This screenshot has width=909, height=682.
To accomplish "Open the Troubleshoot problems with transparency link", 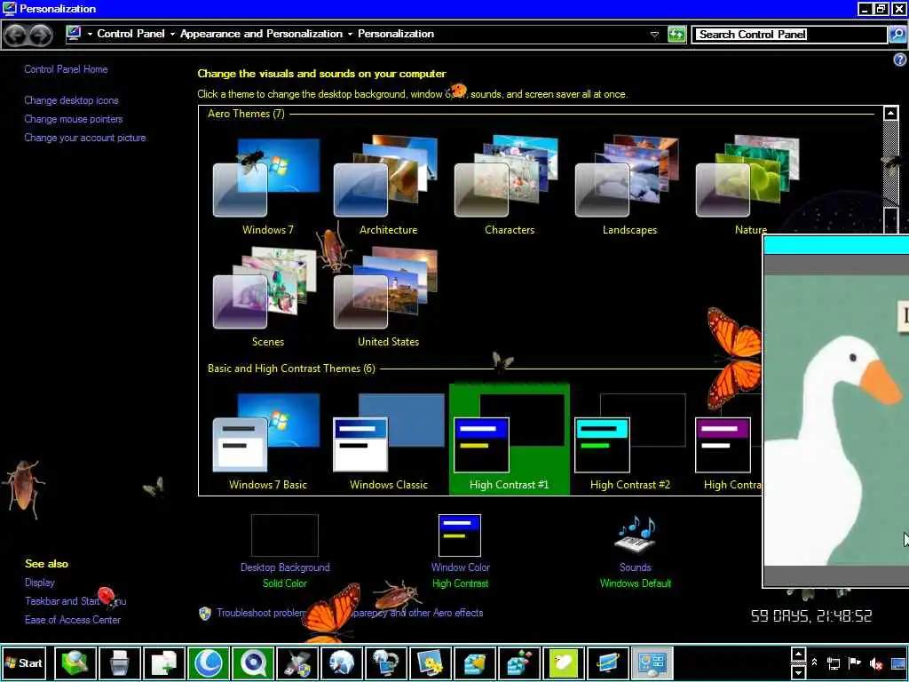I will pos(350,613).
